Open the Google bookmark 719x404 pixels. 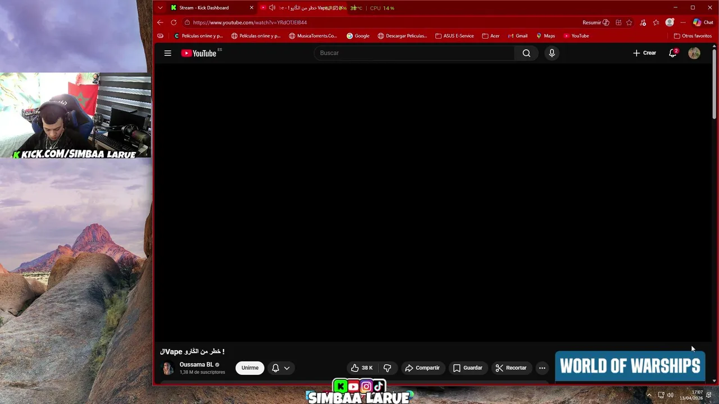pos(358,36)
